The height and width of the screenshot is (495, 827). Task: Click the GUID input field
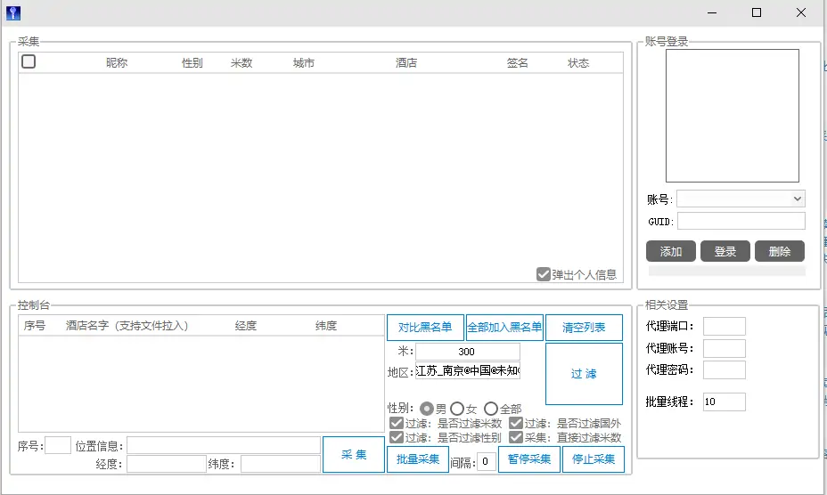click(x=741, y=221)
